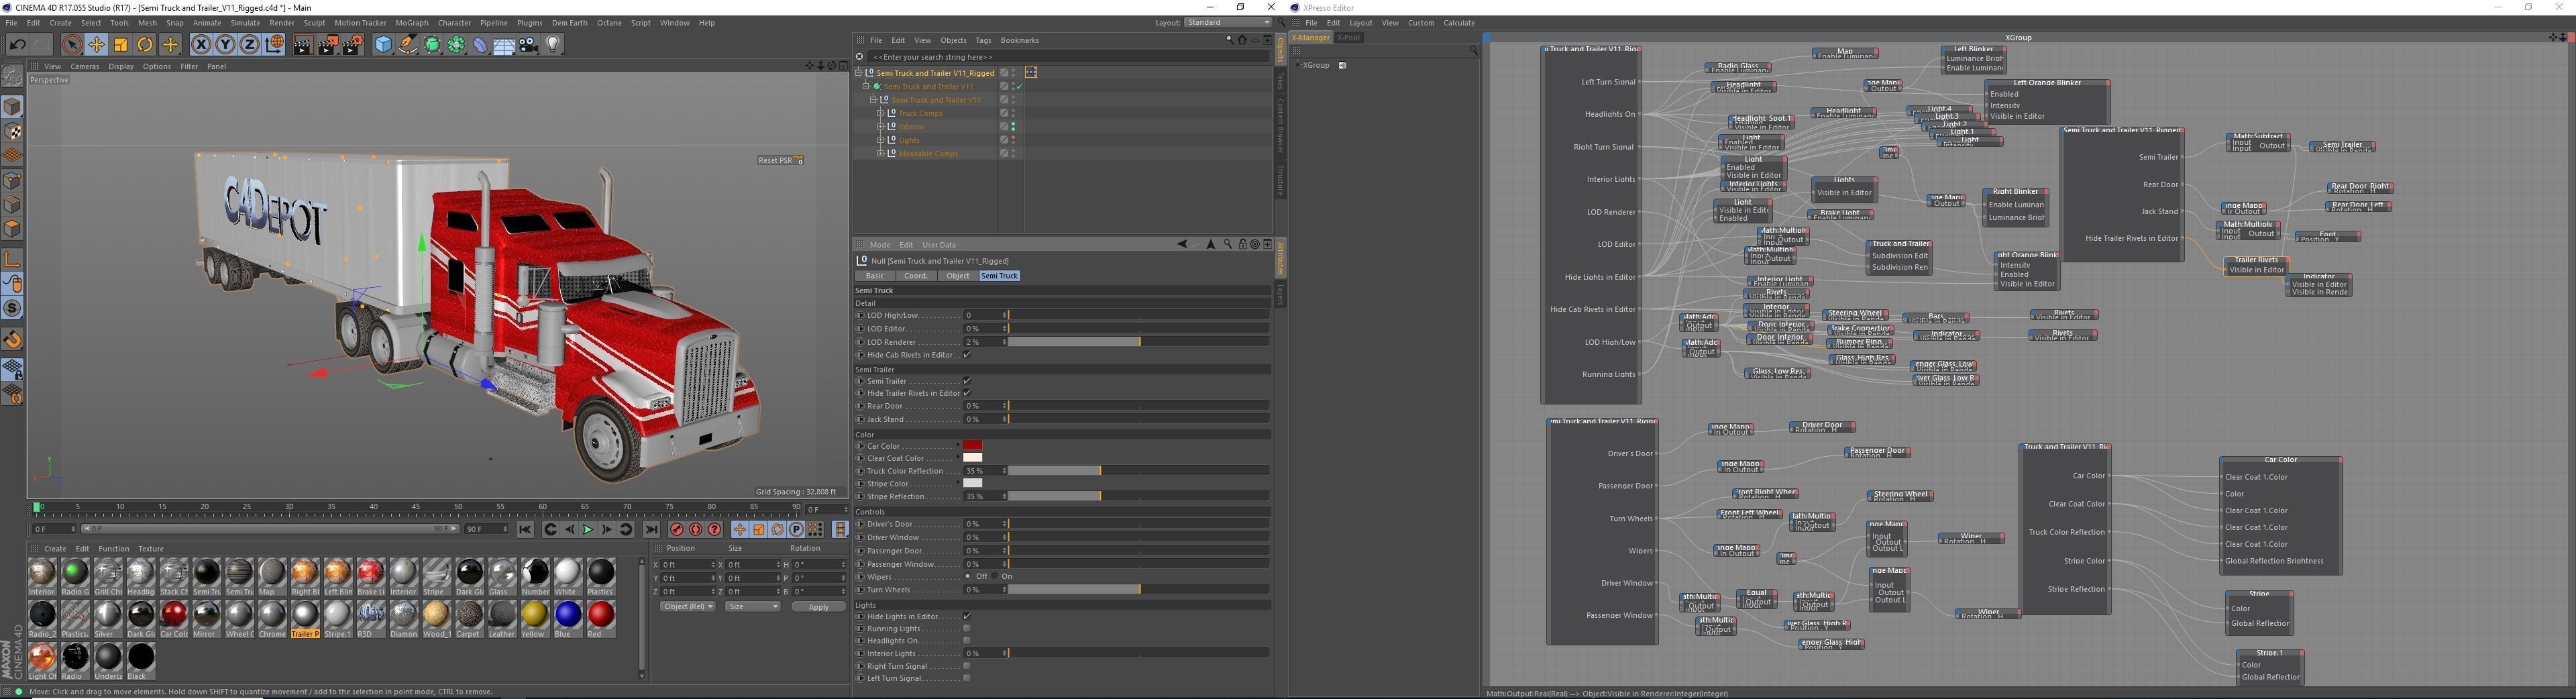Screen dimensions: 2576x699
Task: Choose the Scale tool in top toolbar
Action: pyautogui.click(x=121, y=45)
